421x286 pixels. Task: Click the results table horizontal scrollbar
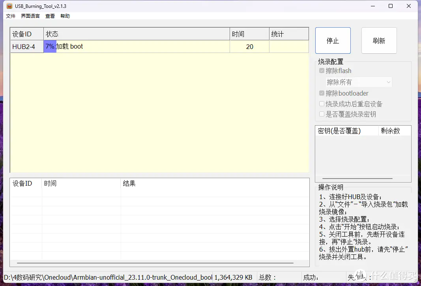coord(155,263)
